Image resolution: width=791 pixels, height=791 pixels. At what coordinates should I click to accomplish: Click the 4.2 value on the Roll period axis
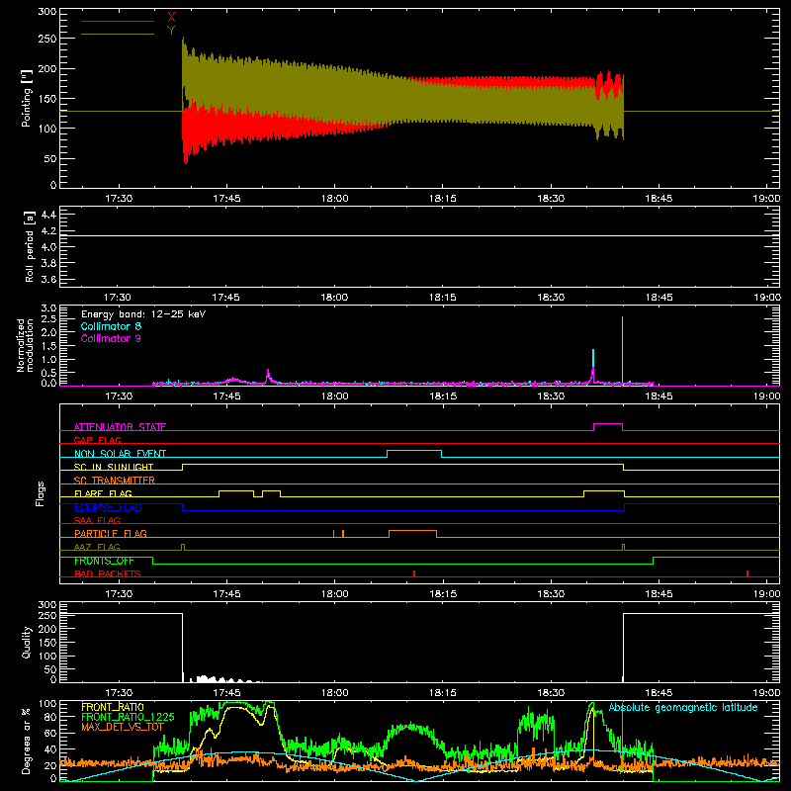point(48,231)
